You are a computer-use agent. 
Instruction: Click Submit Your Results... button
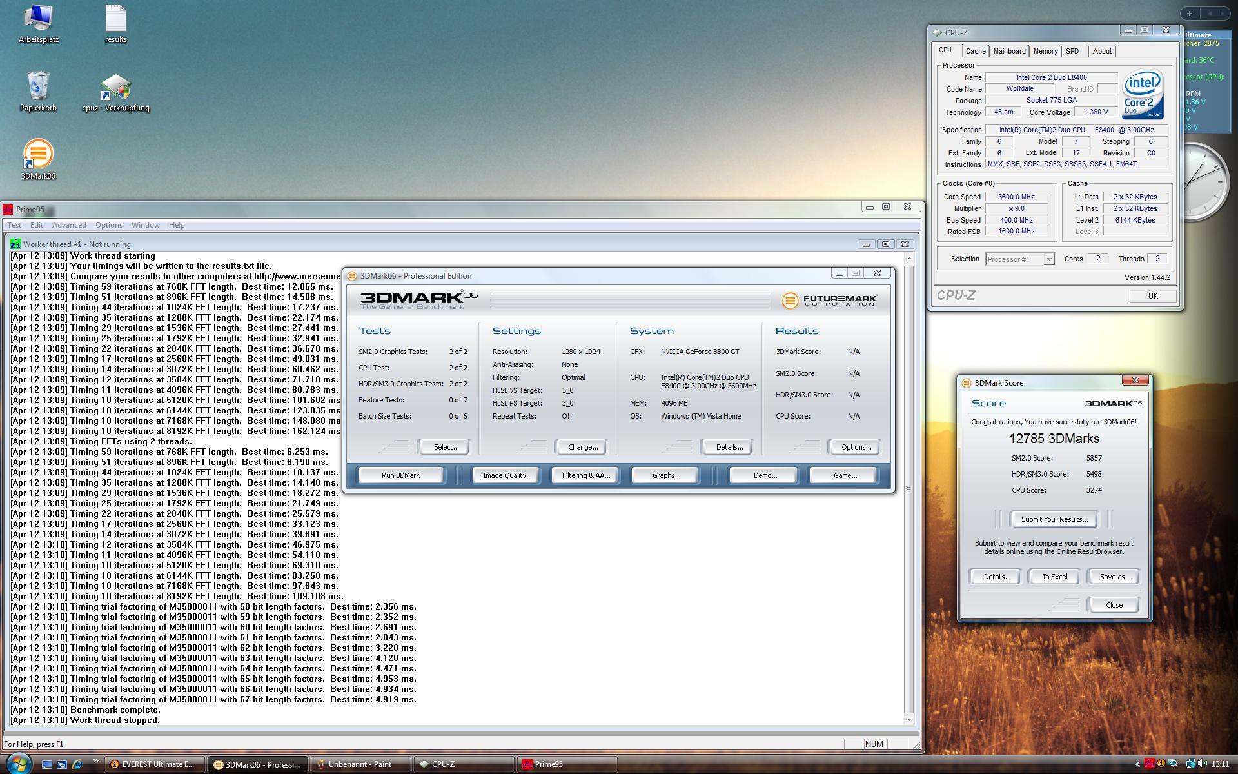[1054, 519]
